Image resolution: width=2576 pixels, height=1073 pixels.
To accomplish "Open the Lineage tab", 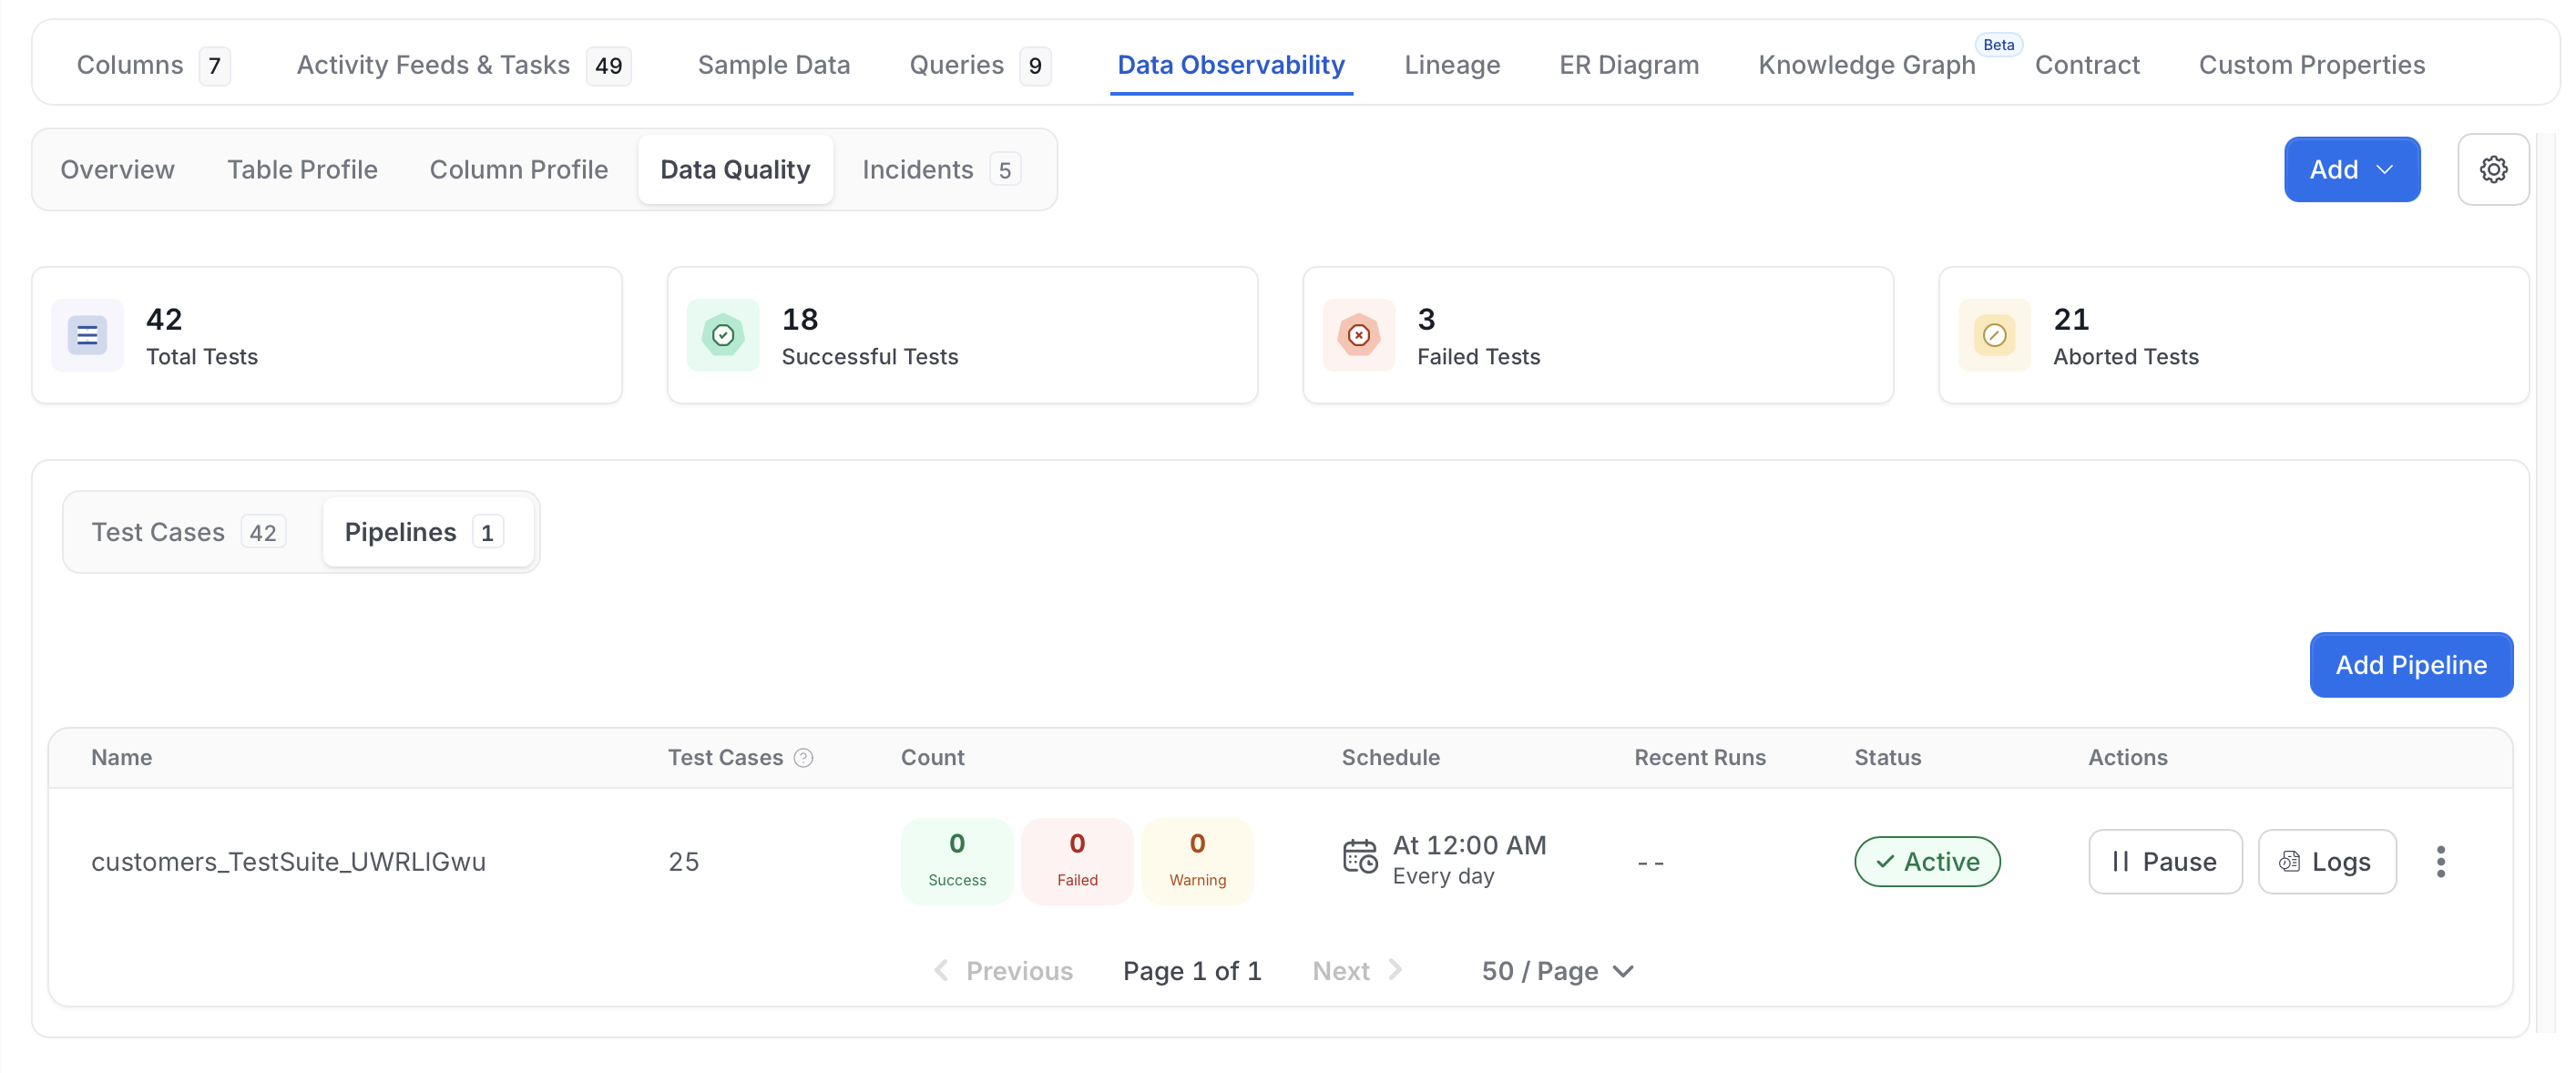I will pyautogui.click(x=1452, y=65).
